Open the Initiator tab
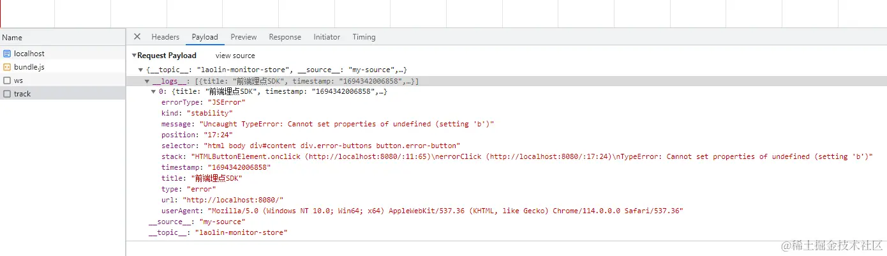 point(327,37)
